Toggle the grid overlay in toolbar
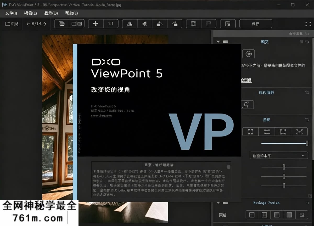The width and height of the screenshot is (314, 226). [194, 24]
